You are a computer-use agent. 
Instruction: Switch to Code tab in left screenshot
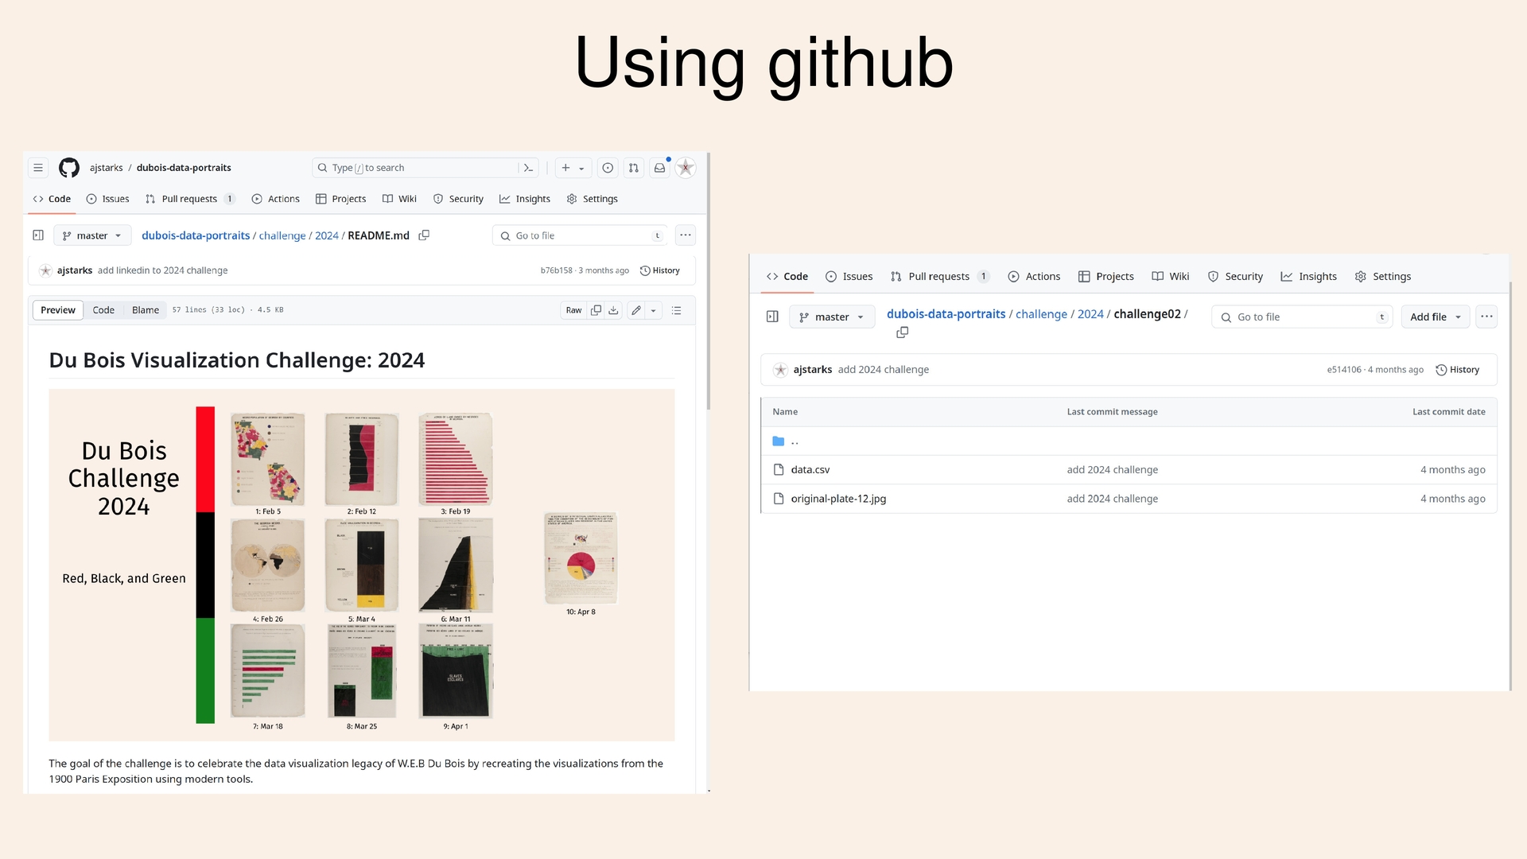[52, 199]
